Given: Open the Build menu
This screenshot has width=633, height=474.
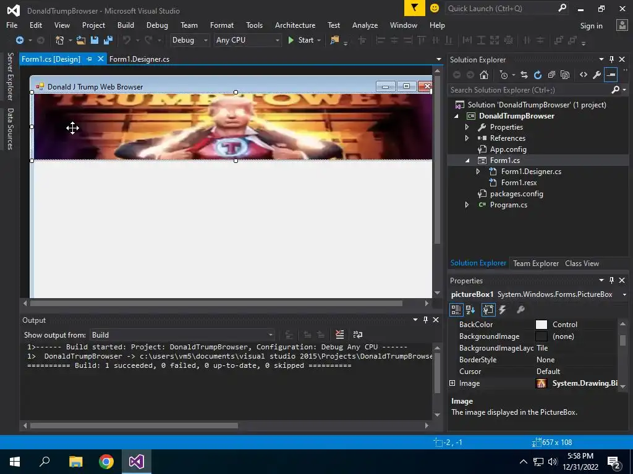Looking at the screenshot, I should [x=125, y=25].
